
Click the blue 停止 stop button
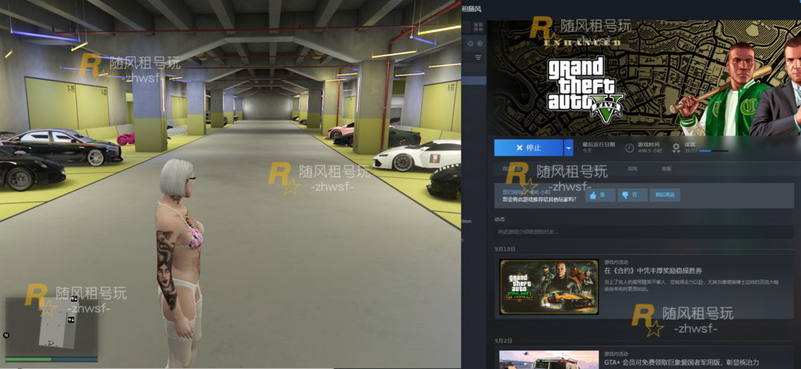pyautogui.click(x=528, y=147)
